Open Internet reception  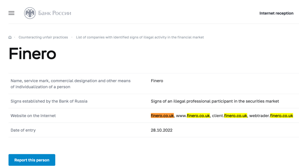click(x=276, y=13)
